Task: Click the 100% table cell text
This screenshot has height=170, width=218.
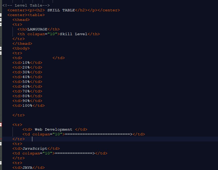Action: (27, 106)
